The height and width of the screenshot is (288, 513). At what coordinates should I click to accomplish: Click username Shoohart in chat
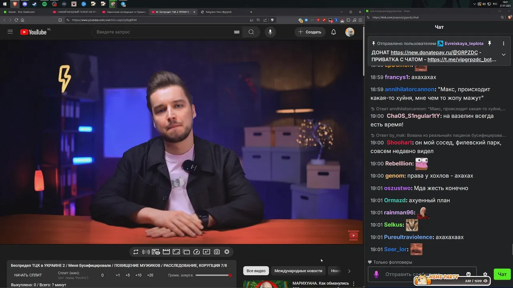399,142
